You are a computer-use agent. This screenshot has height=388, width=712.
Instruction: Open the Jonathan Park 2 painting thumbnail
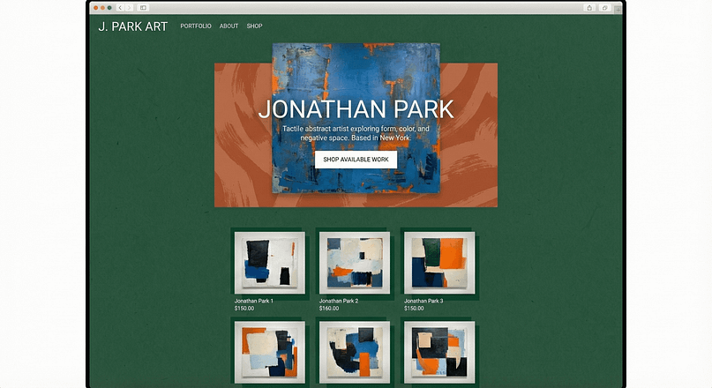click(x=354, y=263)
